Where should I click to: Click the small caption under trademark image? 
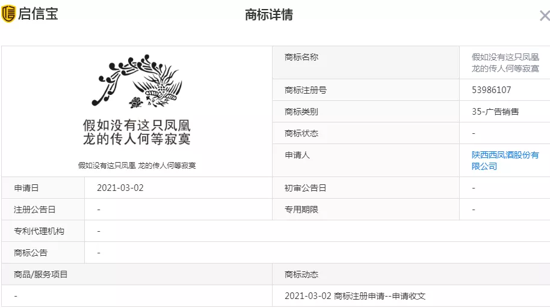pos(137,166)
